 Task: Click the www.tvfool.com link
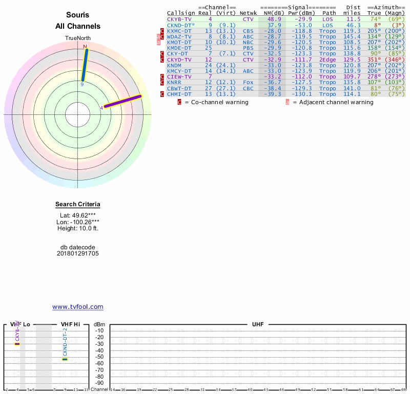tap(78, 307)
